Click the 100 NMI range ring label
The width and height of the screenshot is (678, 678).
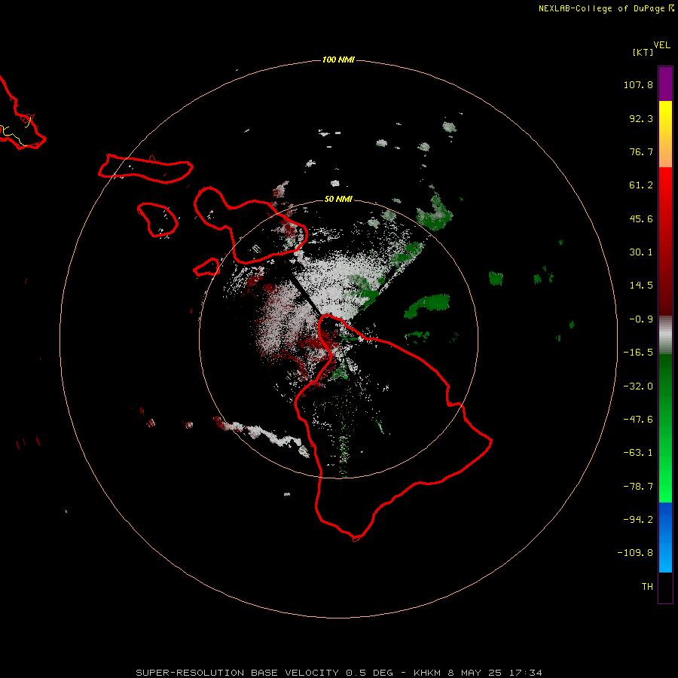(338, 60)
